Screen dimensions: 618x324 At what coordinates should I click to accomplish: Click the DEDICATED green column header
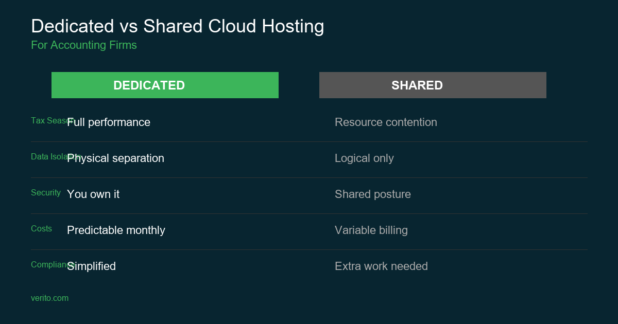pyautogui.click(x=165, y=85)
